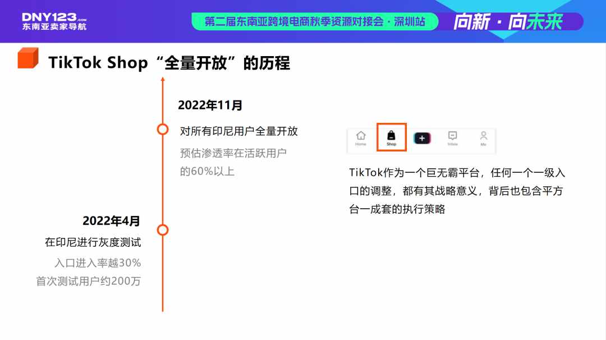
Task: Select the 2022年11月 timeline circle marker
Action: [163, 130]
